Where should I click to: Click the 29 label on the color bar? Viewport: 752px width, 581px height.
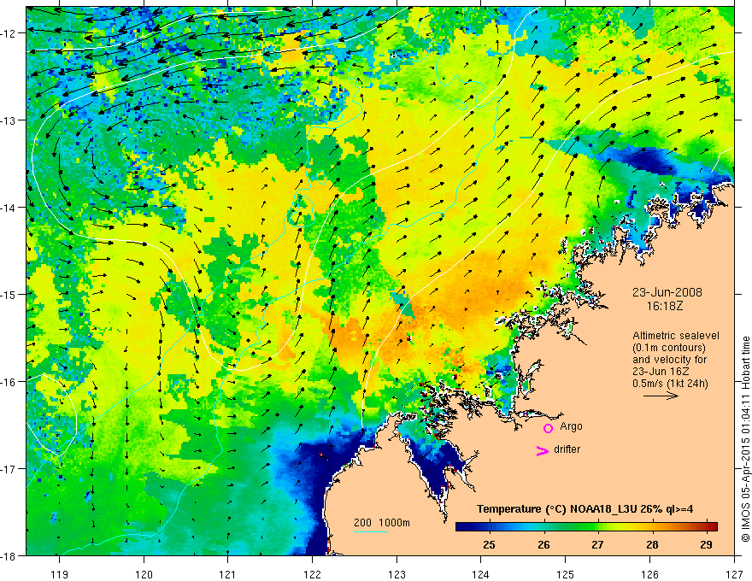click(x=706, y=544)
